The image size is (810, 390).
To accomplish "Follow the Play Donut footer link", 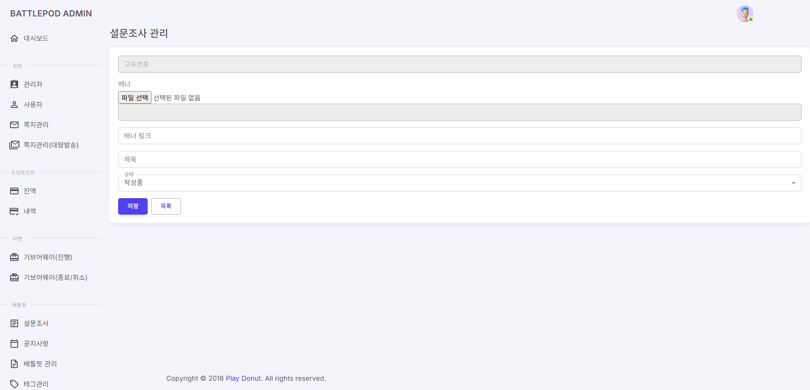I will click(243, 378).
